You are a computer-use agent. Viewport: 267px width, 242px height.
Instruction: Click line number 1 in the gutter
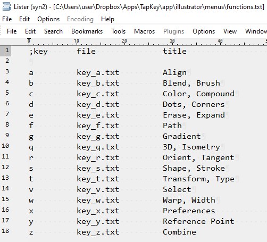pyautogui.click(x=7, y=50)
